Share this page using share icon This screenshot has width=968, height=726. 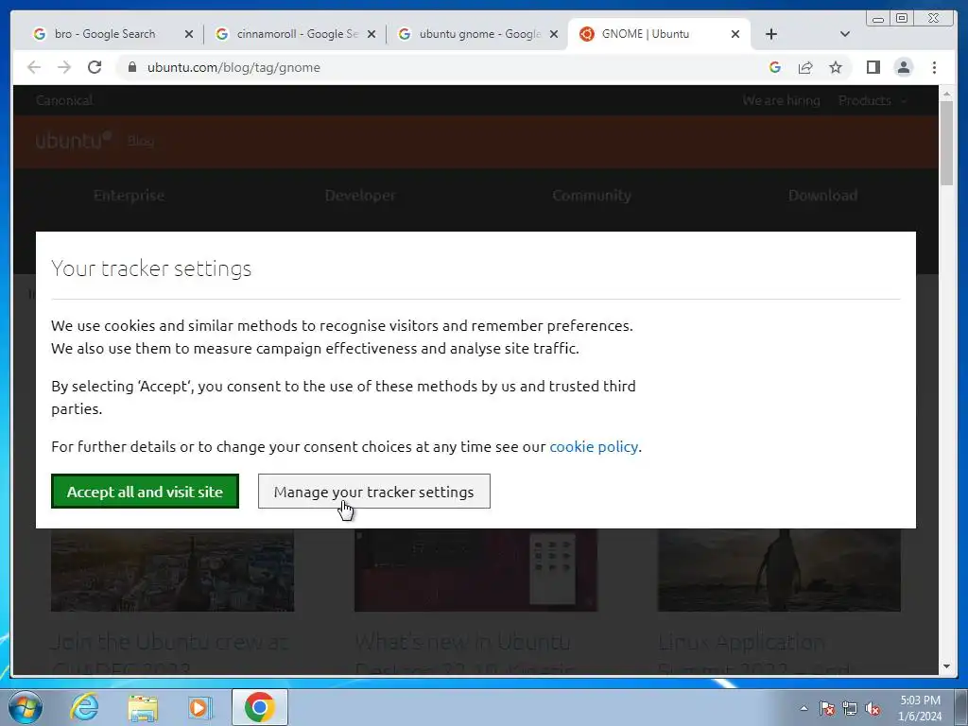(x=805, y=67)
